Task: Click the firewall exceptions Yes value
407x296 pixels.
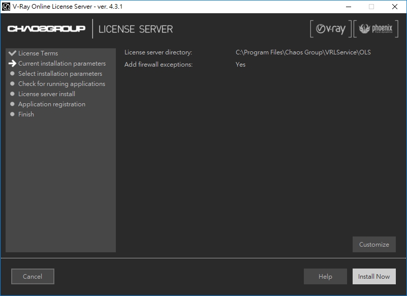Action: [x=240, y=65]
